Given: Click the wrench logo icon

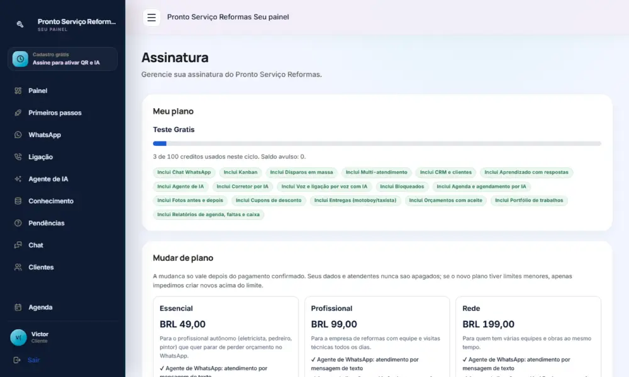Looking at the screenshot, I should click(20, 24).
